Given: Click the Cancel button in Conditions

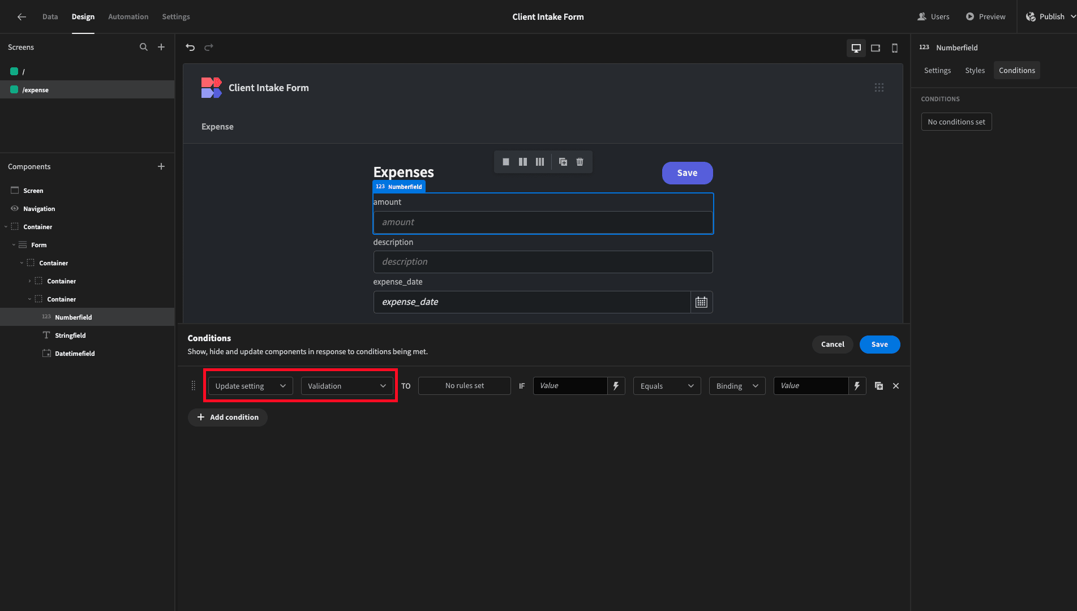Looking at the screenshot, I should click(833, 345).
